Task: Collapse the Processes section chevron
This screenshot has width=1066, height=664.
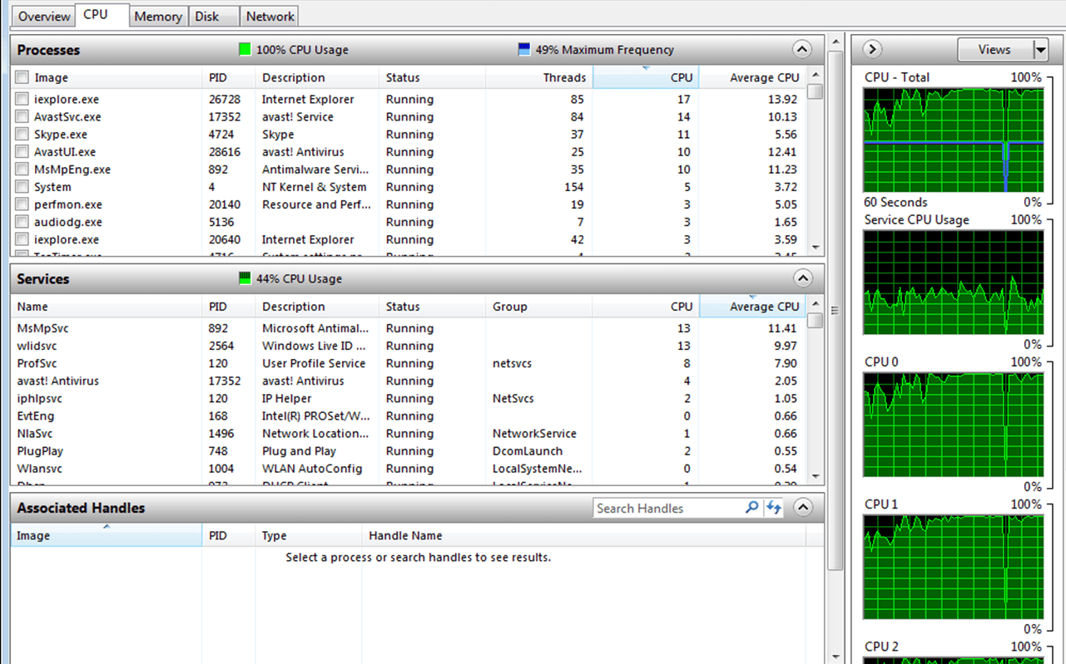Action: click(801, 49)
